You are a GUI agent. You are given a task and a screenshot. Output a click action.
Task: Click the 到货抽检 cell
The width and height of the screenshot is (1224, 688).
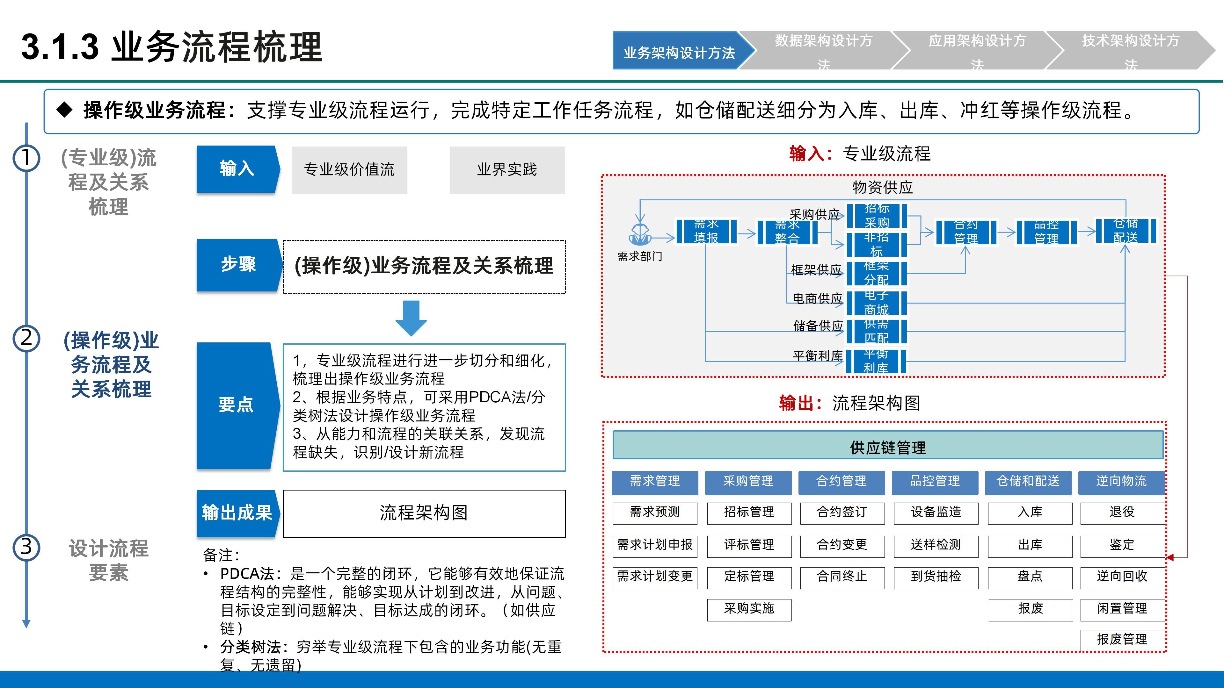tap(936, 578)
